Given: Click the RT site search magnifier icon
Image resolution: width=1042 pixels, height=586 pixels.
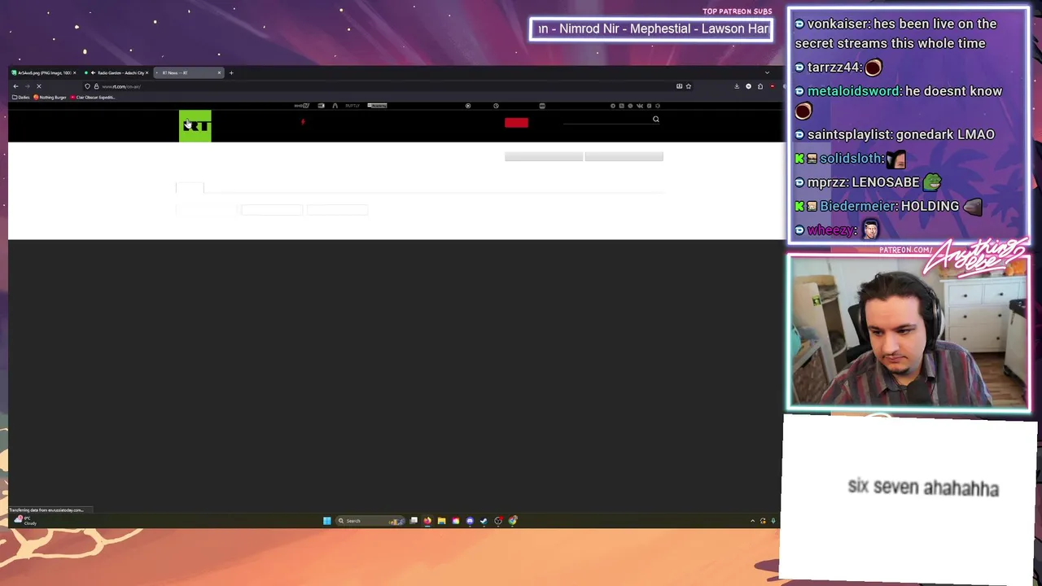Looking at the screenshot, I should coord(655,119).
